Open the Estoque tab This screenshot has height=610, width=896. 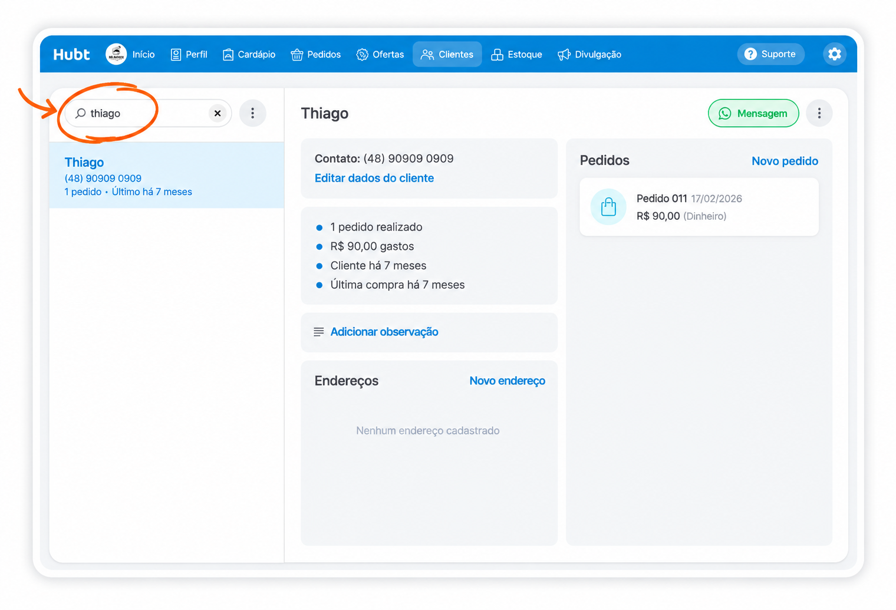(516, 54)
